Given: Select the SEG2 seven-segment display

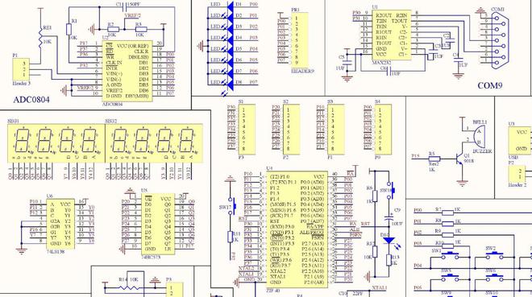Looking at the screenshot, I should (x=154, y=143).
